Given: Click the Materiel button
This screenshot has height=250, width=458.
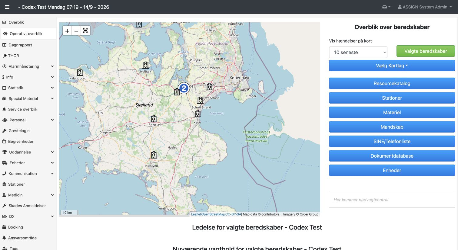Looking at the screenshot, I should click(x=392, y=112).
